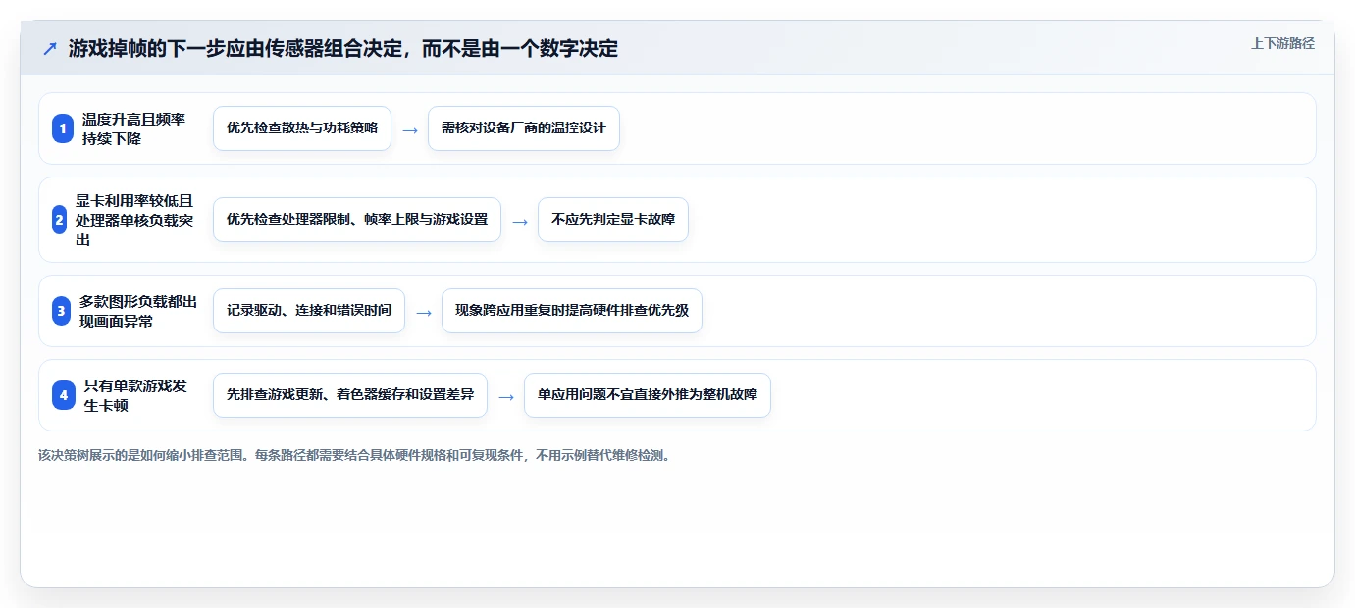Open the 不应先判定显卡故障 box
This screenshot has height=608, width=1355.
coord(613,220)
